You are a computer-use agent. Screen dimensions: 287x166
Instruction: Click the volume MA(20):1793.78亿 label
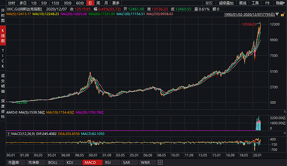point(89,112)
